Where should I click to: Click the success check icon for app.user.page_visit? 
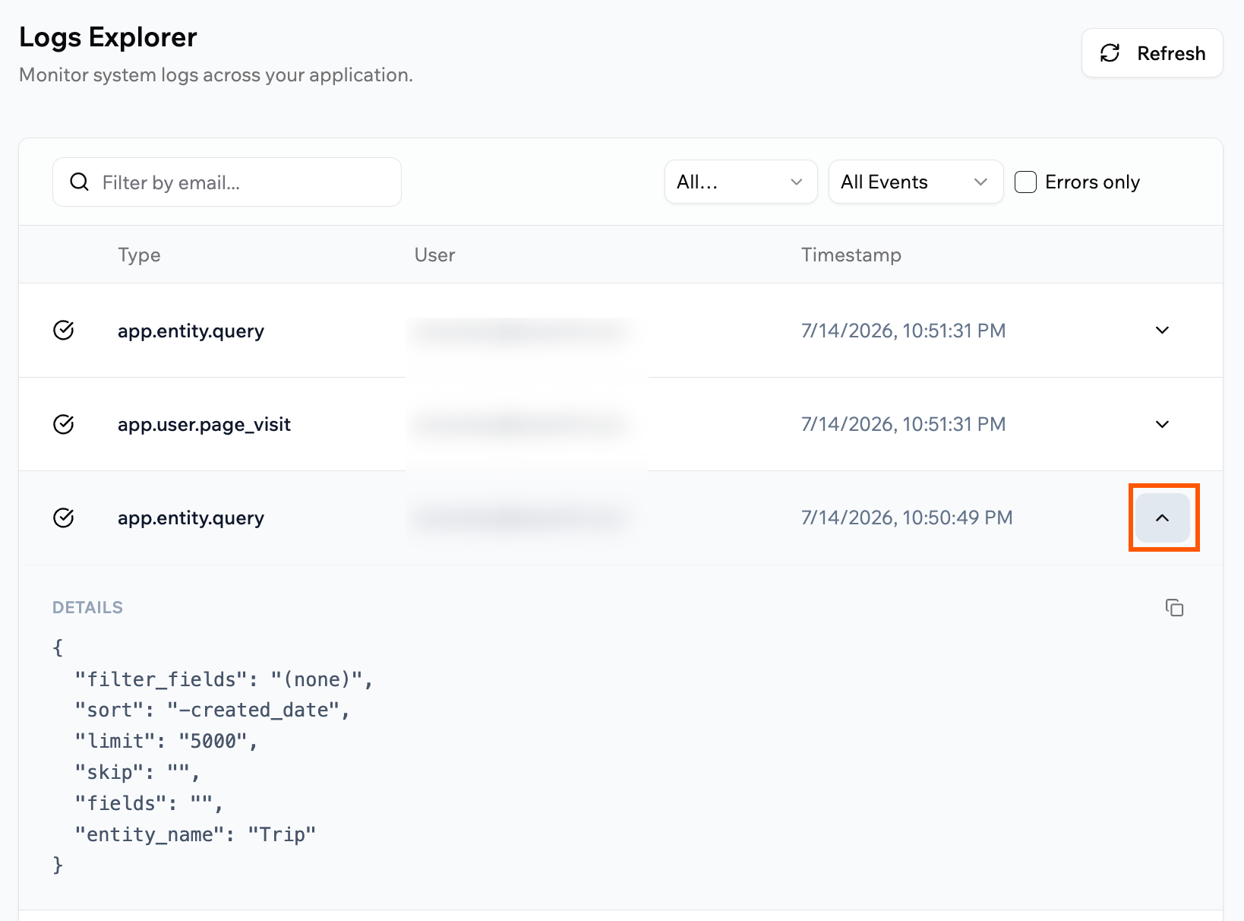pos(64,424)
